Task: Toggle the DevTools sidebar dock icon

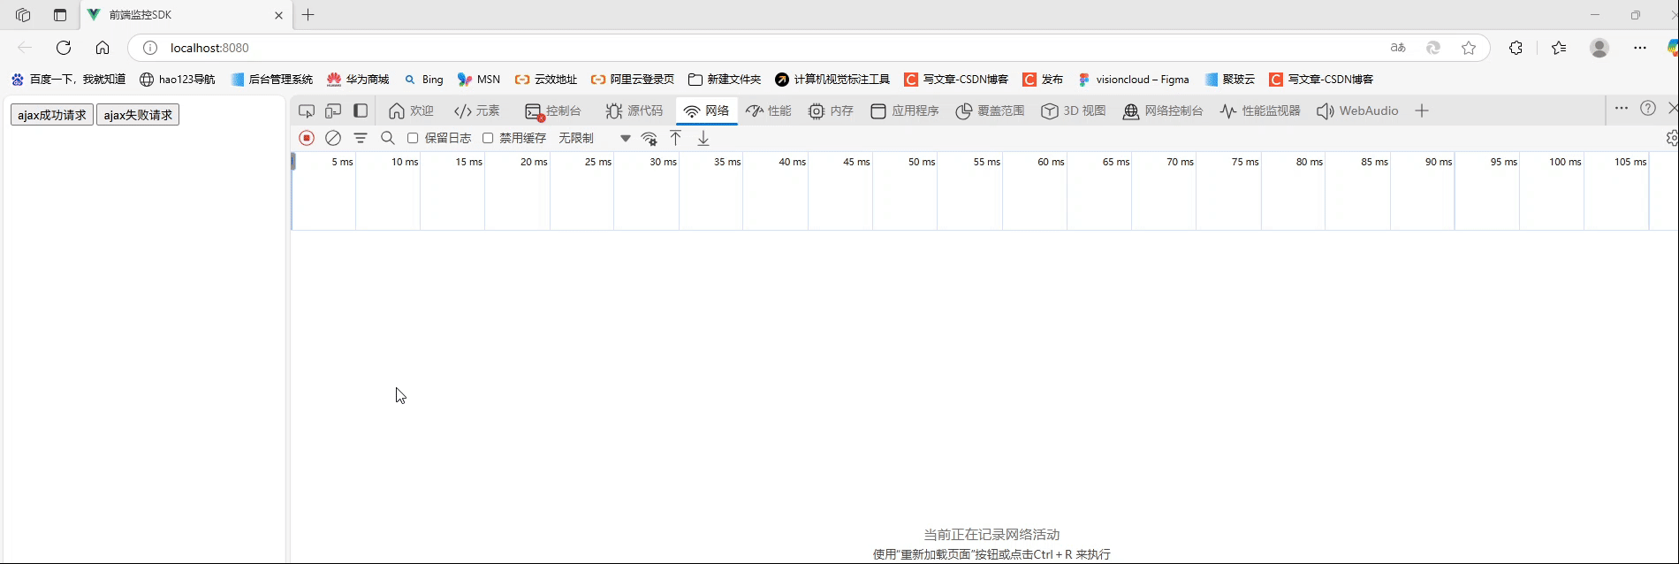Action: pos(361,111)
